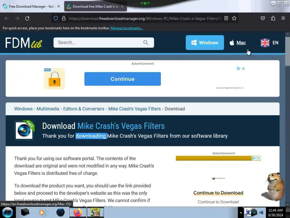
Task: Open the Windows breadcrumb link
Action: click(23, 109)
